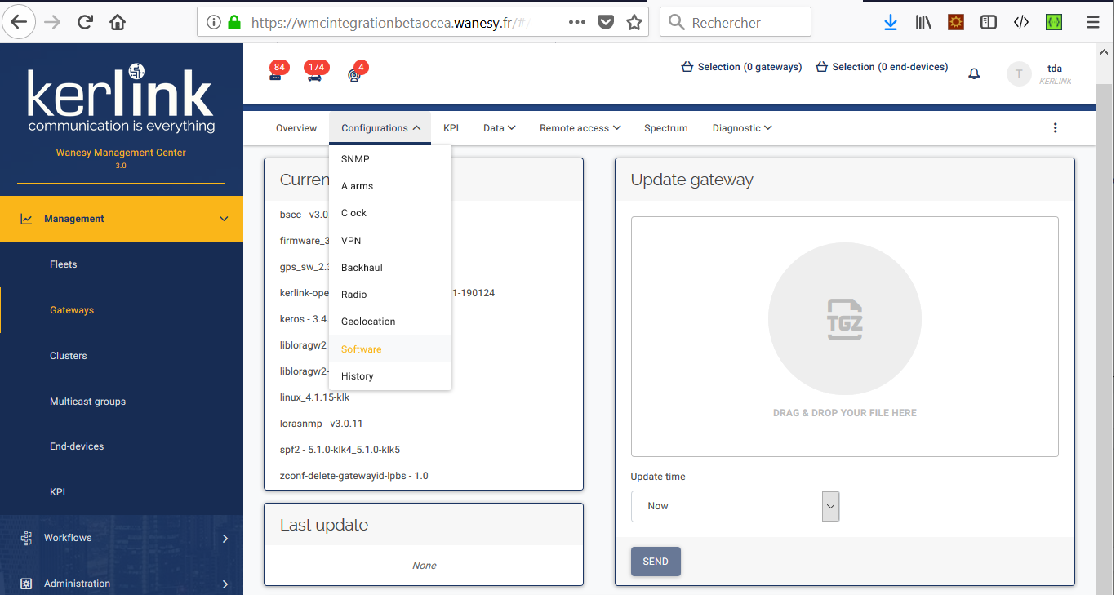This screenshot has width=1116, height=595.
Task: Open the Update time dropdown
Action: [735, 506]
